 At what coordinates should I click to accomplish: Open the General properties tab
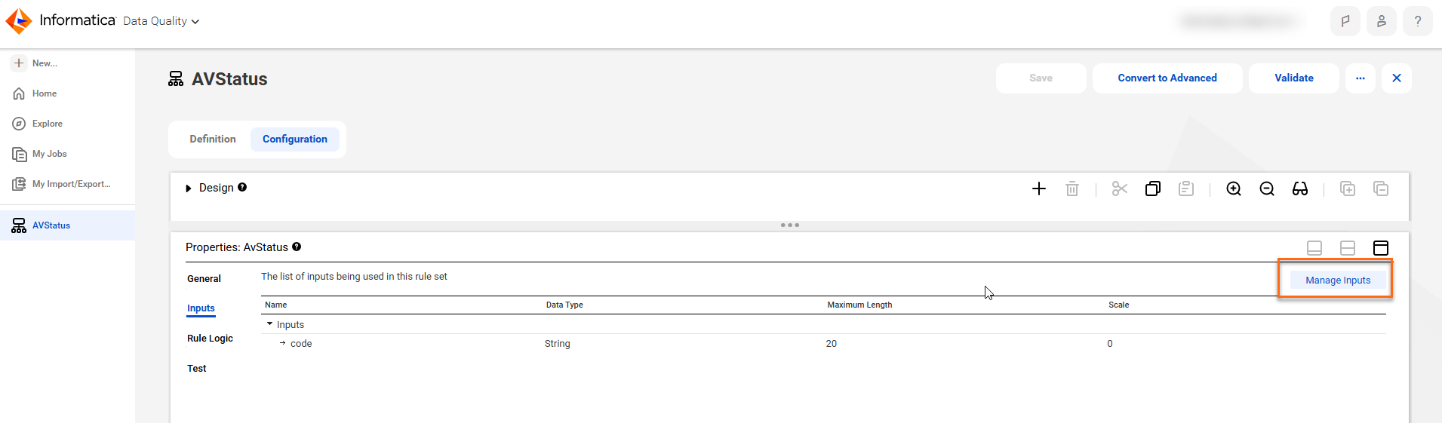point(204,279)
